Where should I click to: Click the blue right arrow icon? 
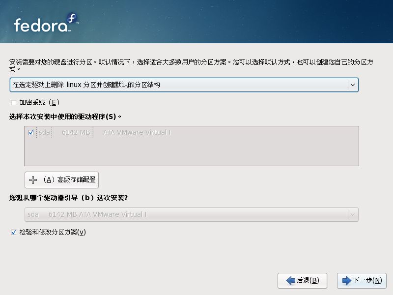click(x=347, y=280)
